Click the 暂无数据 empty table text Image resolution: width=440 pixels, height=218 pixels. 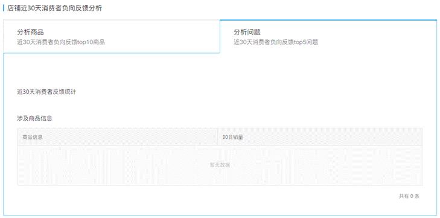pyautogui.click(x=220, y=165)
